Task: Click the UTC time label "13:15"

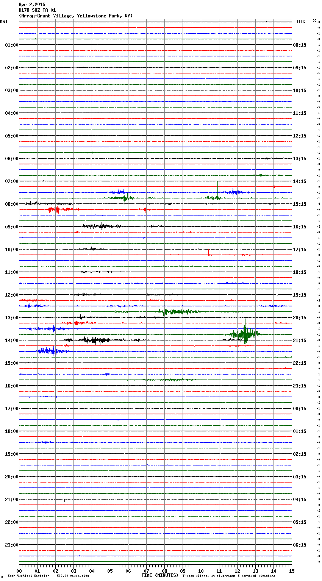Action: 300,159
